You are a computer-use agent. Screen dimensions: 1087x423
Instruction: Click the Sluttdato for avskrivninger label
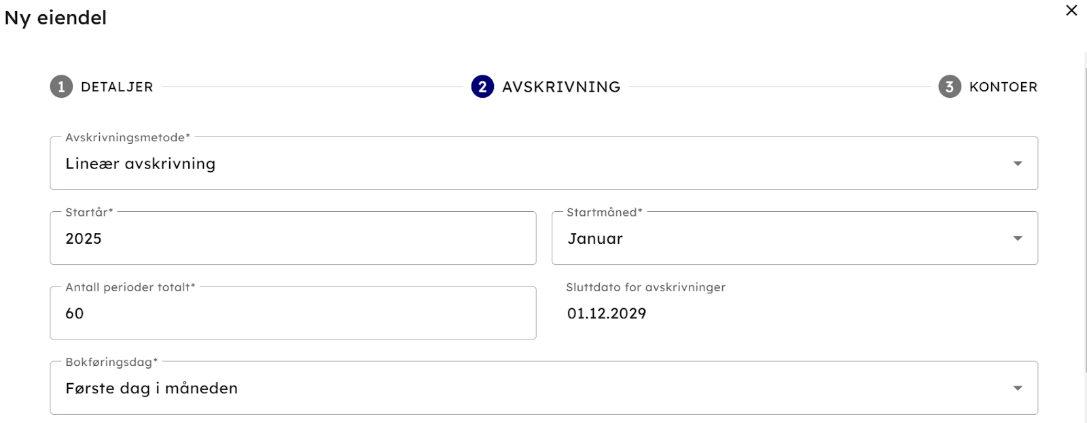point(645,287)
